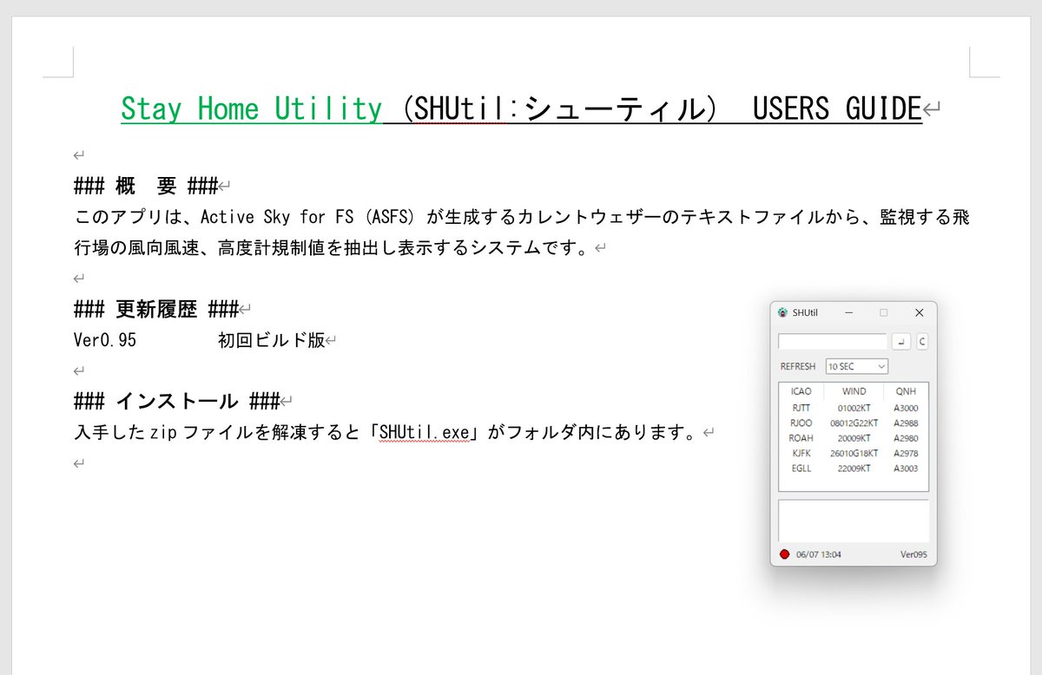Viewport: 1042px width, 675px height.
Task: Click the Active Sky for FS text
Action: [x=278, y=217]
